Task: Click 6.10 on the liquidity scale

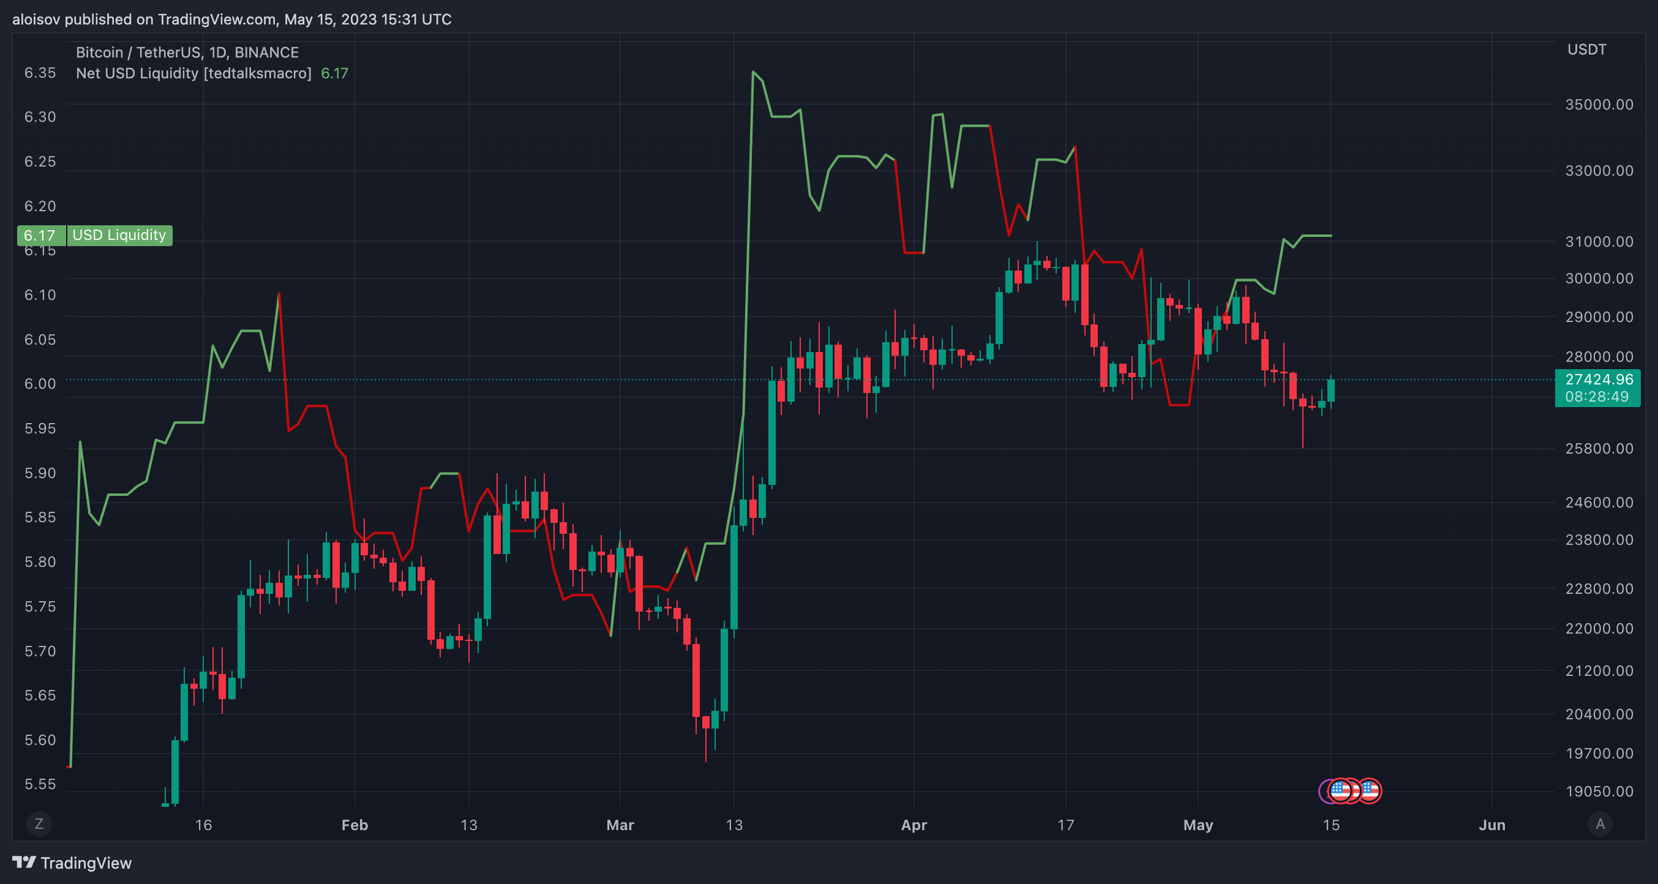Action: [x=40, y=294]
